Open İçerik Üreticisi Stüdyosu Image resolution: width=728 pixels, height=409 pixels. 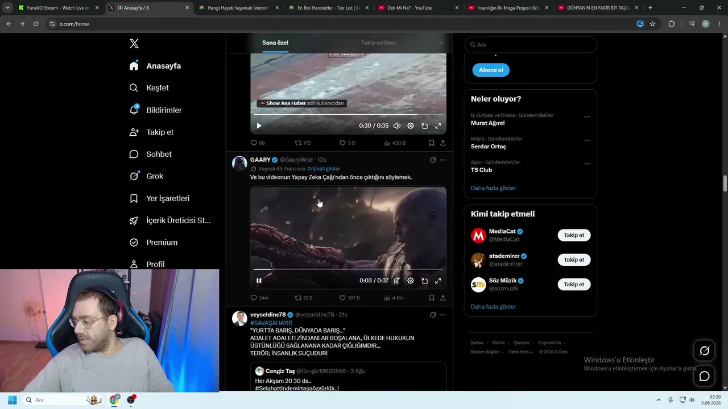click(170, 220)
